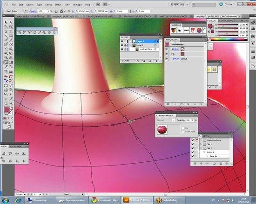Click Play action button in Actions panel
This screenshot has height=204, width=256.
pyautogui.click(x=207, y=164)
